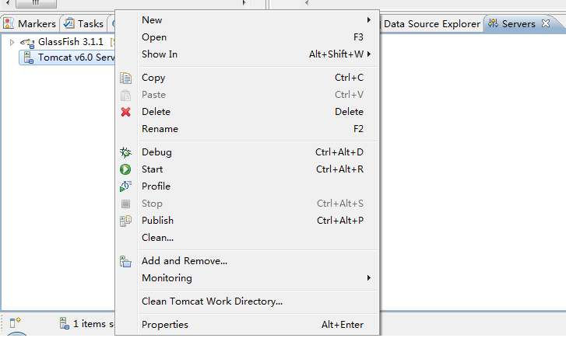The height and width of the screenshot is (338, 566).
Task: Click the status bar server icon
Action: pyautogui.click(x=65, y=323)
